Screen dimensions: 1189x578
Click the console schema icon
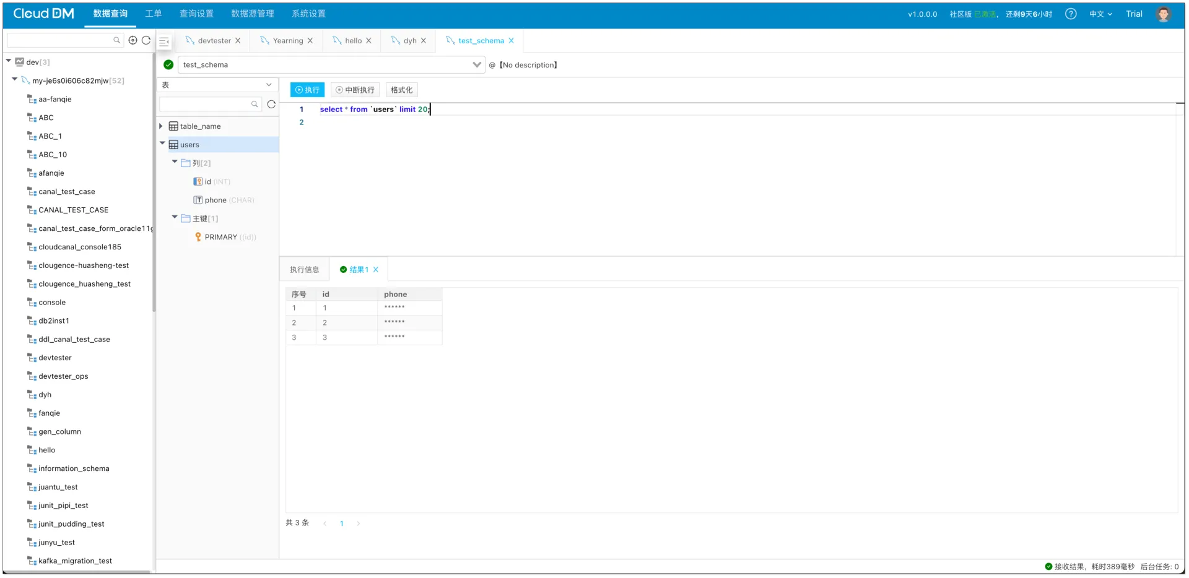click(x=32, y=303)
